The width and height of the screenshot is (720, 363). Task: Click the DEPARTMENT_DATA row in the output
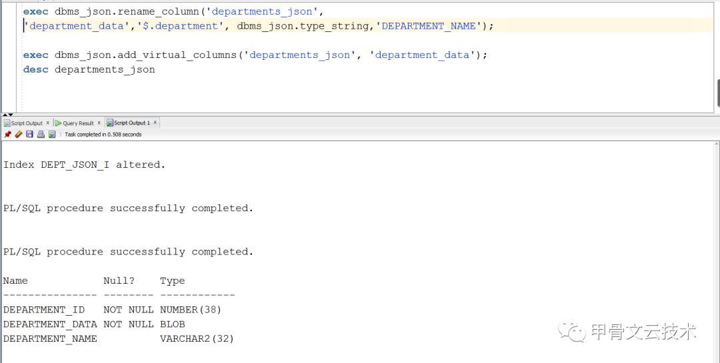pyautogui.click(x=94, y=324)
